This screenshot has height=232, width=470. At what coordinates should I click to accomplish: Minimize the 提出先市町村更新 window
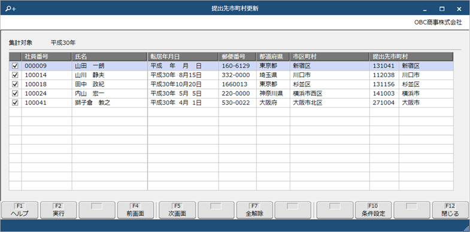click(x=424, y=9)
